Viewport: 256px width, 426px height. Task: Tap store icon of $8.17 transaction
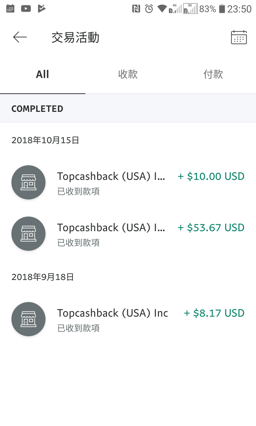[28, 319]
